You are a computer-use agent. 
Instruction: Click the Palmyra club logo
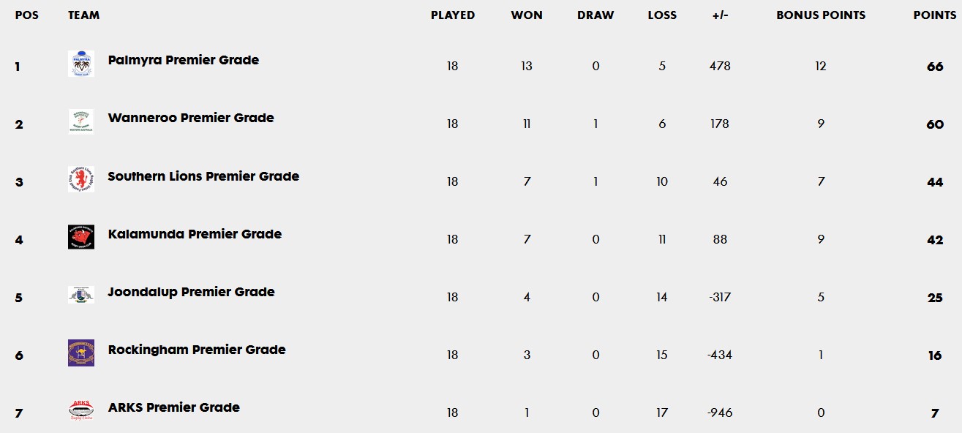[x=81, y=64]
